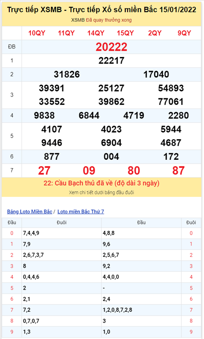The height and width of the screenshot is (339, 204).
Task: Click the ĐB prize row label
Action: click(12, 47)
